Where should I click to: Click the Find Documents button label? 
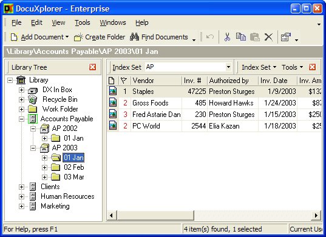[x=165, y=37]
